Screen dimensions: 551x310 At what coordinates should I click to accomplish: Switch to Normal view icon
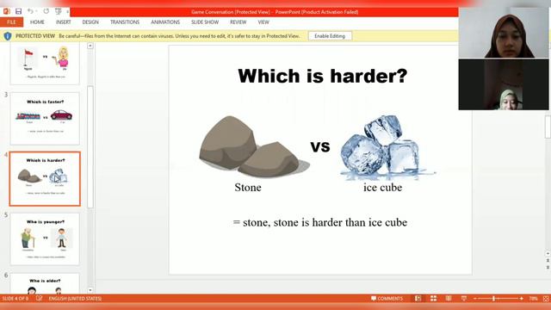pyautogui.click(x=418, y=299)
